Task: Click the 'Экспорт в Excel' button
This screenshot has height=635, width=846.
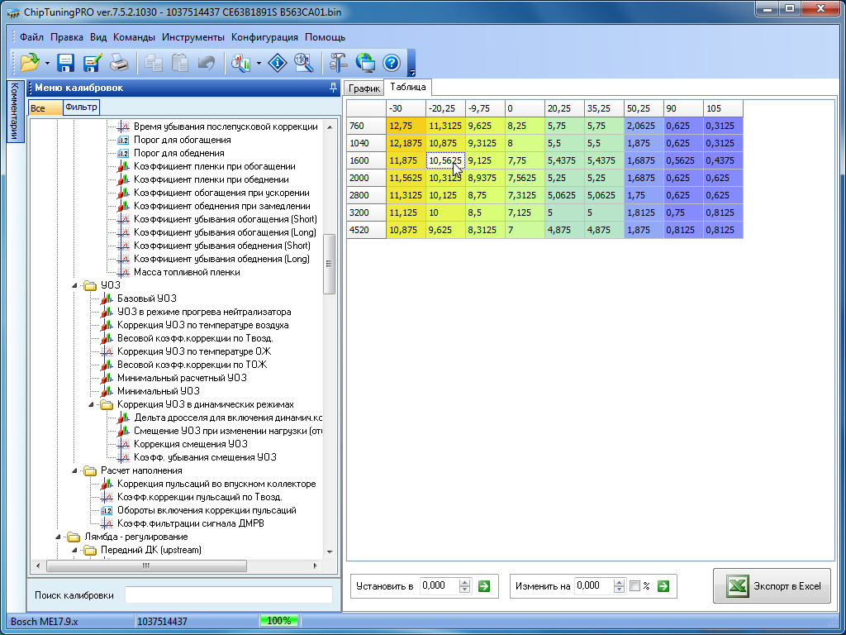Action: (773, 586)
